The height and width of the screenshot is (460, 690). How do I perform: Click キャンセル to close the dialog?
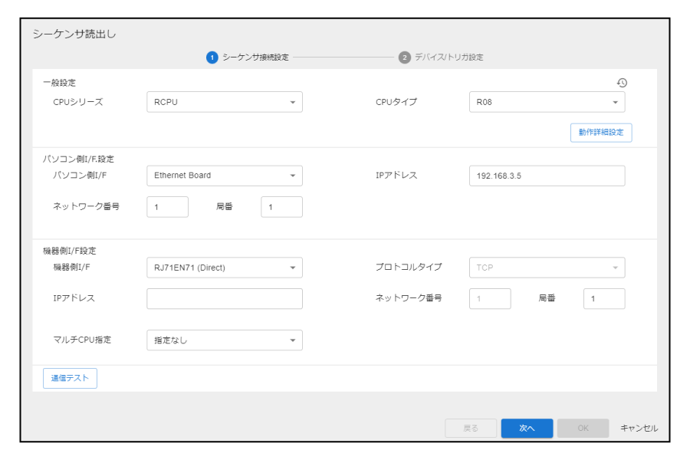click(638, 428)
